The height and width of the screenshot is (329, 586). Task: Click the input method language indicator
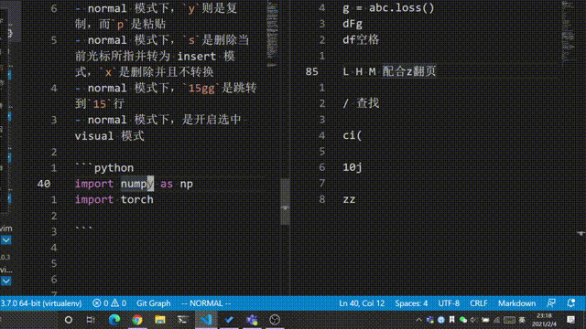tap(522, 320)
